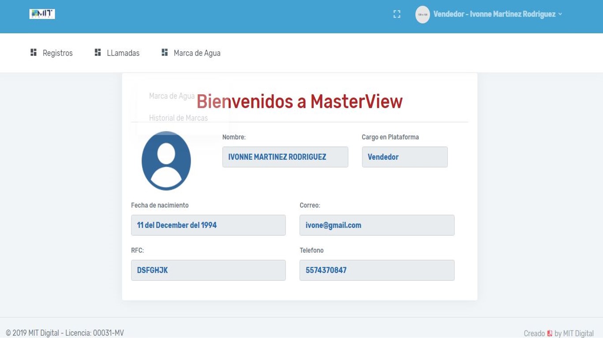Click the Telefono field 5574370847
Screen dimensions: 603x338
(x=377, y=270)
